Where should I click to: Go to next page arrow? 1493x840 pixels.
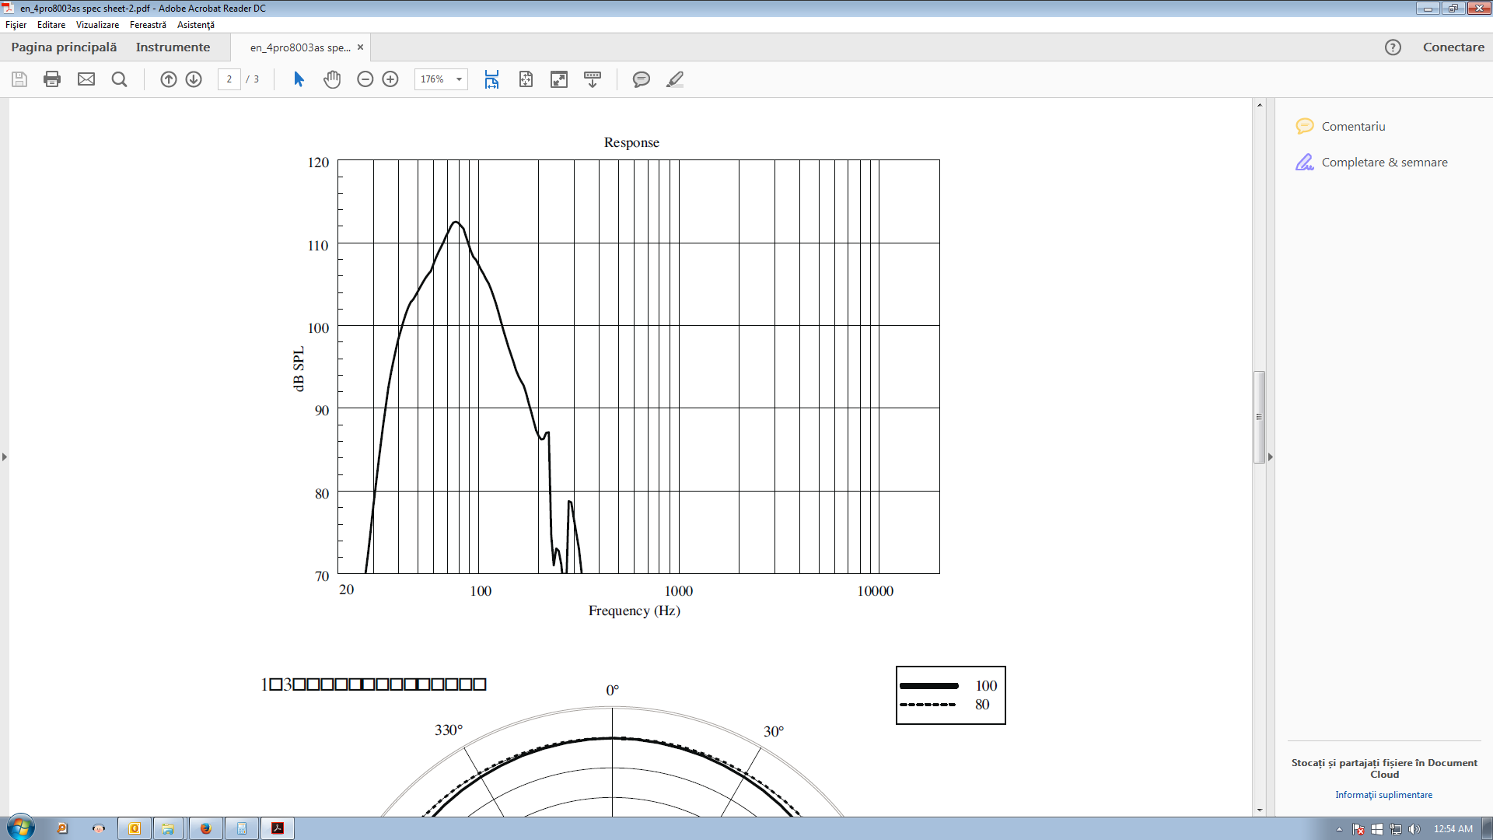[x=194, y=79]
